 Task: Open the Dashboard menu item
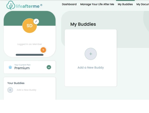(69, 4)
